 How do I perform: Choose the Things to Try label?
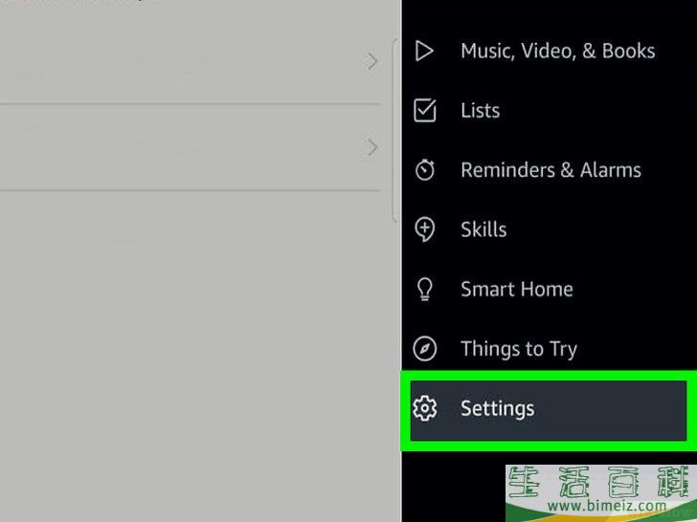point(519,349)
